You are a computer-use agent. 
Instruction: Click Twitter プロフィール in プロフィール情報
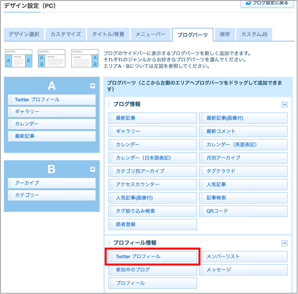coord(152,257)
